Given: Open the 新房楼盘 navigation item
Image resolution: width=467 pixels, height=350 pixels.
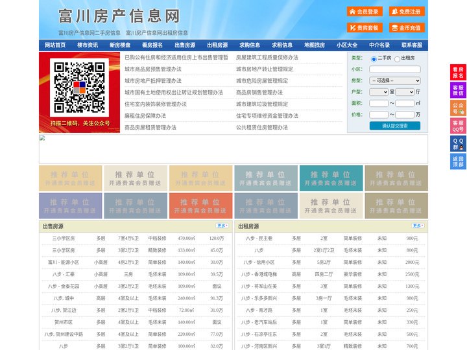Looking at the screenshot, I should point(120,45).
